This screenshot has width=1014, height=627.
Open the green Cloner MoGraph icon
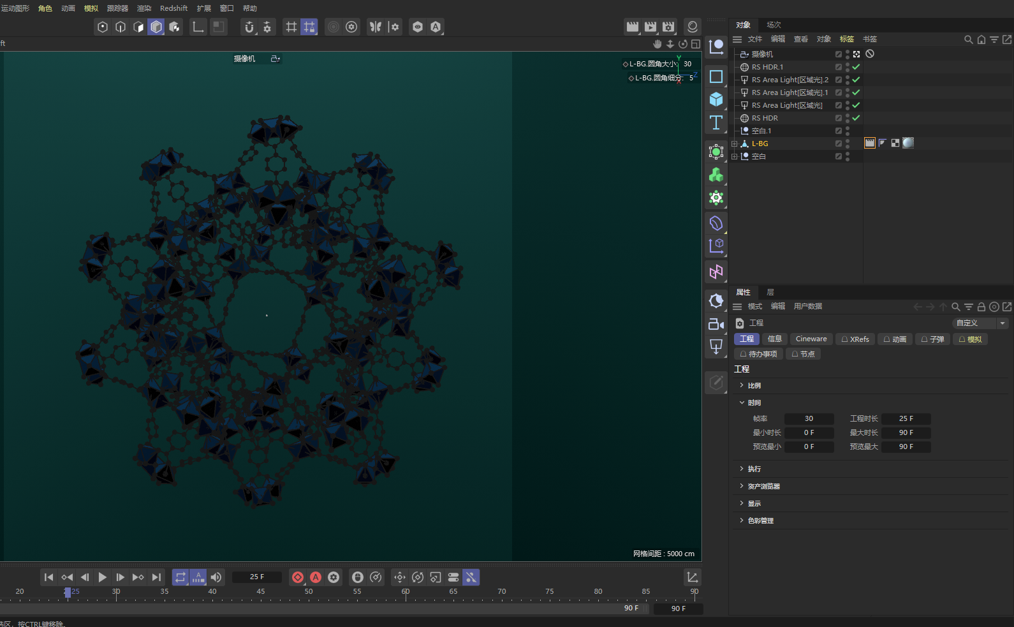(x=716, y=175)
